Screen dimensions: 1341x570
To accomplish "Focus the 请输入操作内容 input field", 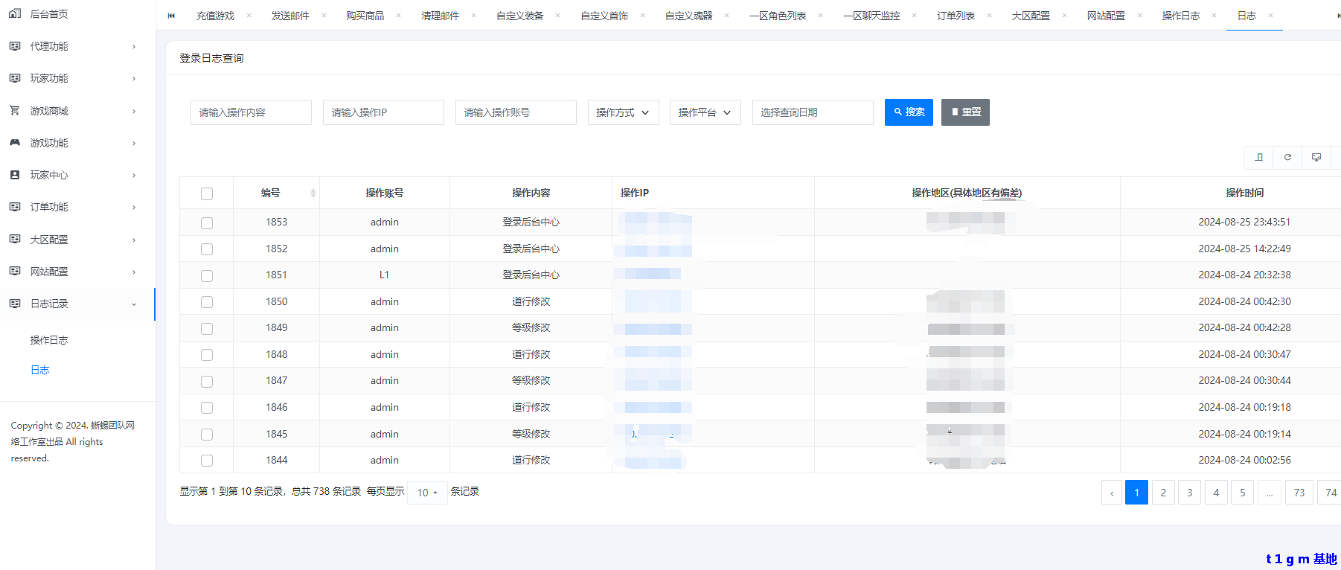I will coord(251,112).
